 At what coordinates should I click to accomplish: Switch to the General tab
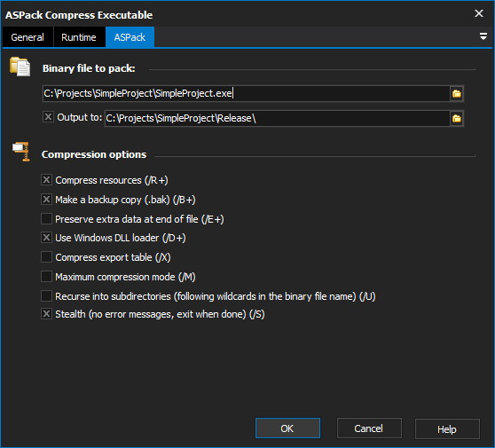[x=27, y=37]
